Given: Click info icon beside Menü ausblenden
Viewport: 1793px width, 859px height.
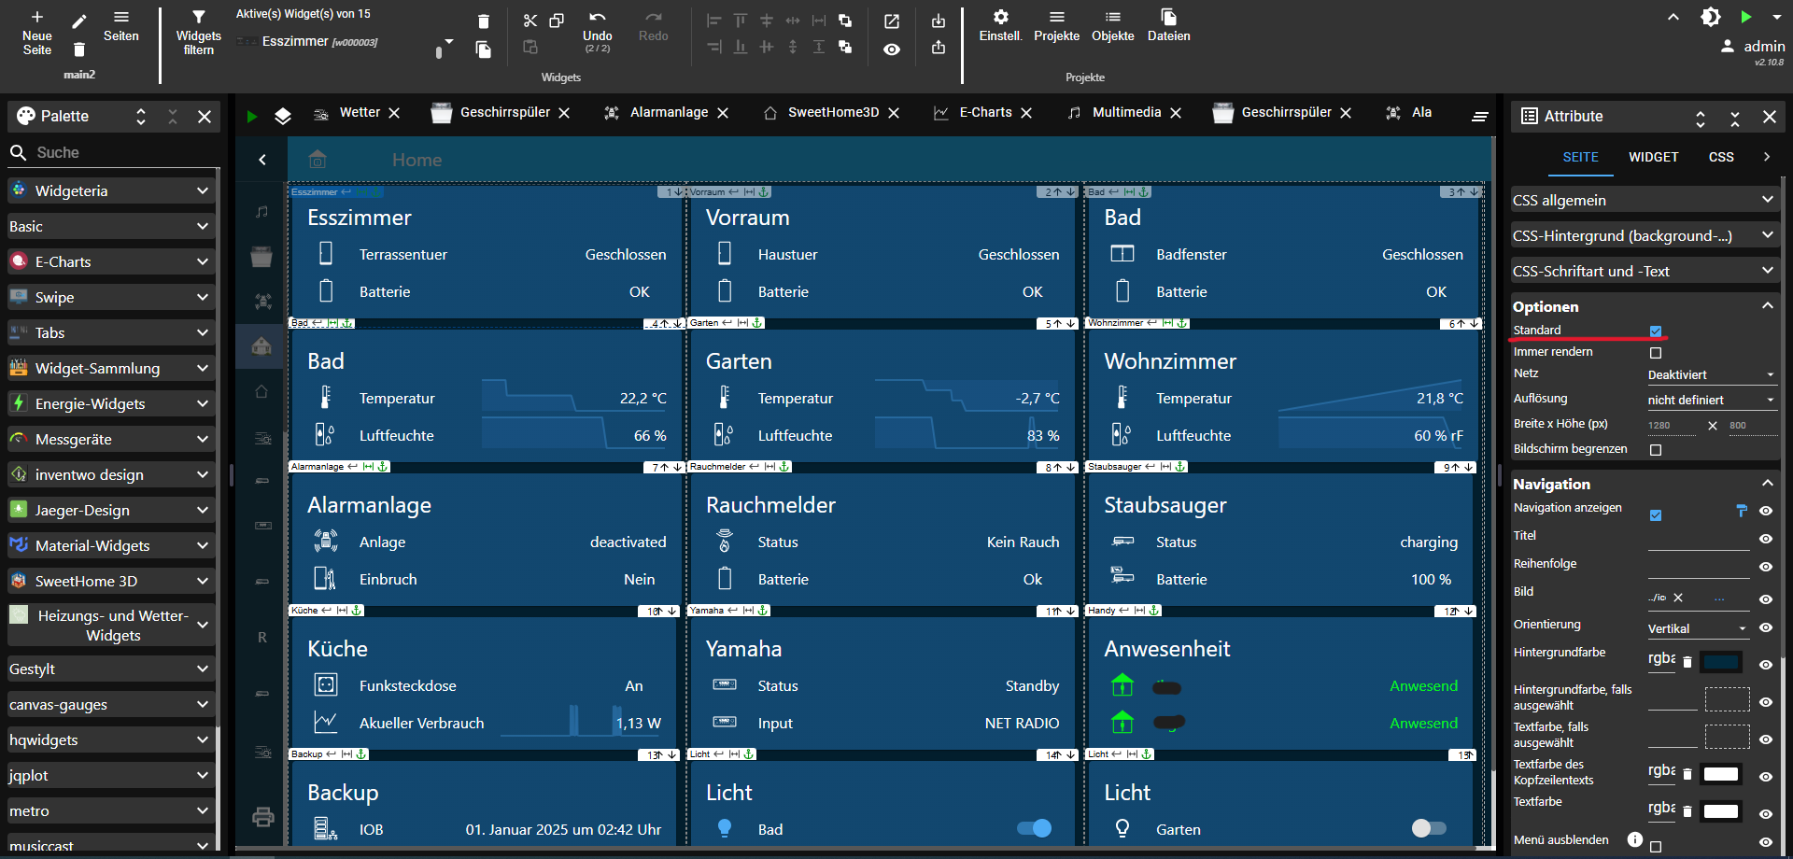Looking at the screenshot, I should coord(1635,839).
